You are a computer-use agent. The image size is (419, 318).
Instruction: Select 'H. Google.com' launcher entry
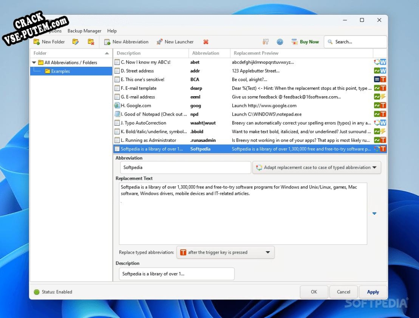pyautogui.click(x=250, y=105)
